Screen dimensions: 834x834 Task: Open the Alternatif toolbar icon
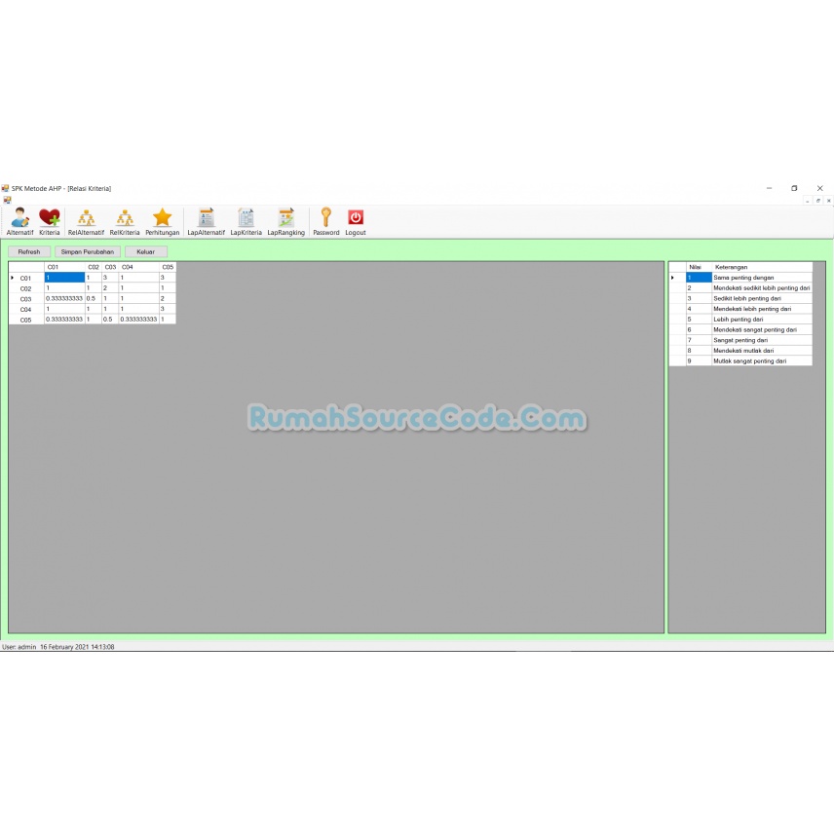(x=19, y=221)
